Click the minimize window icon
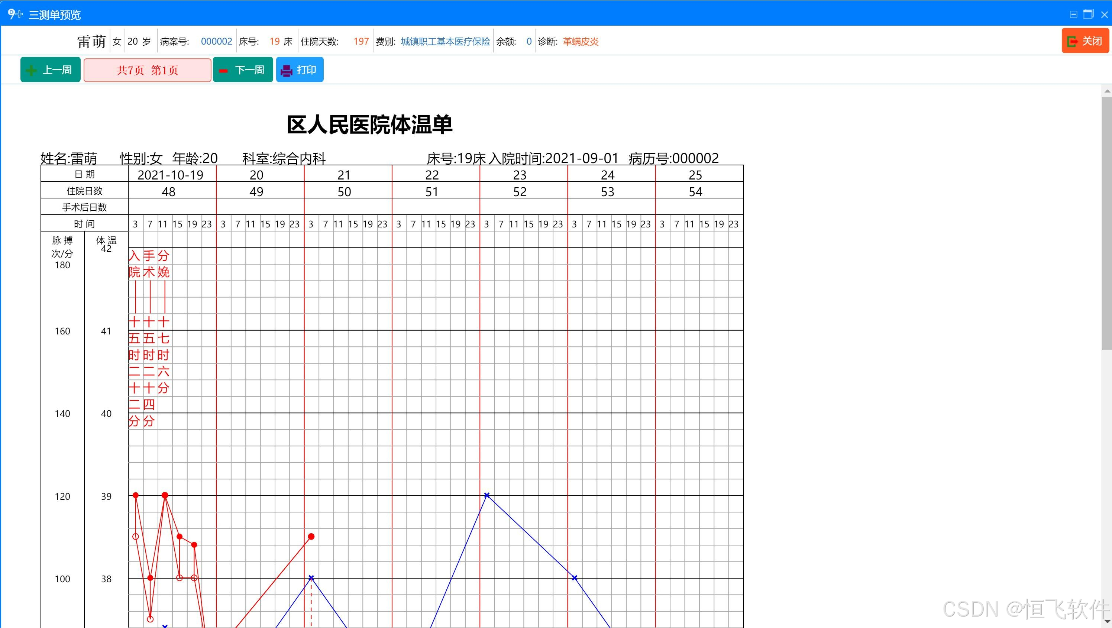Viewport: 1112px width, 628px height. click(x=1074, y=14)
